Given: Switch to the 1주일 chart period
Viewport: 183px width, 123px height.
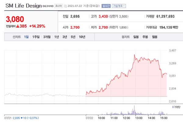Looking at the screenshot, I should [36, 37].
